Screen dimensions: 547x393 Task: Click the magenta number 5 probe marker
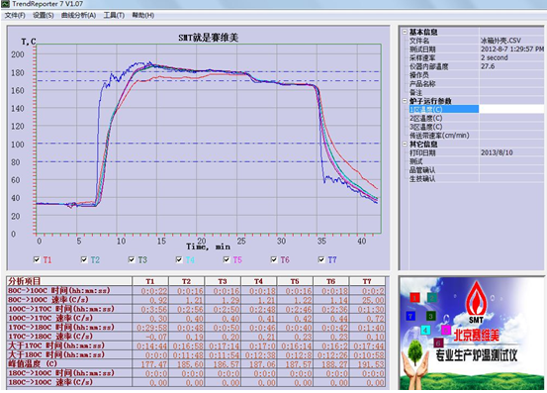(x=445, y=329)
